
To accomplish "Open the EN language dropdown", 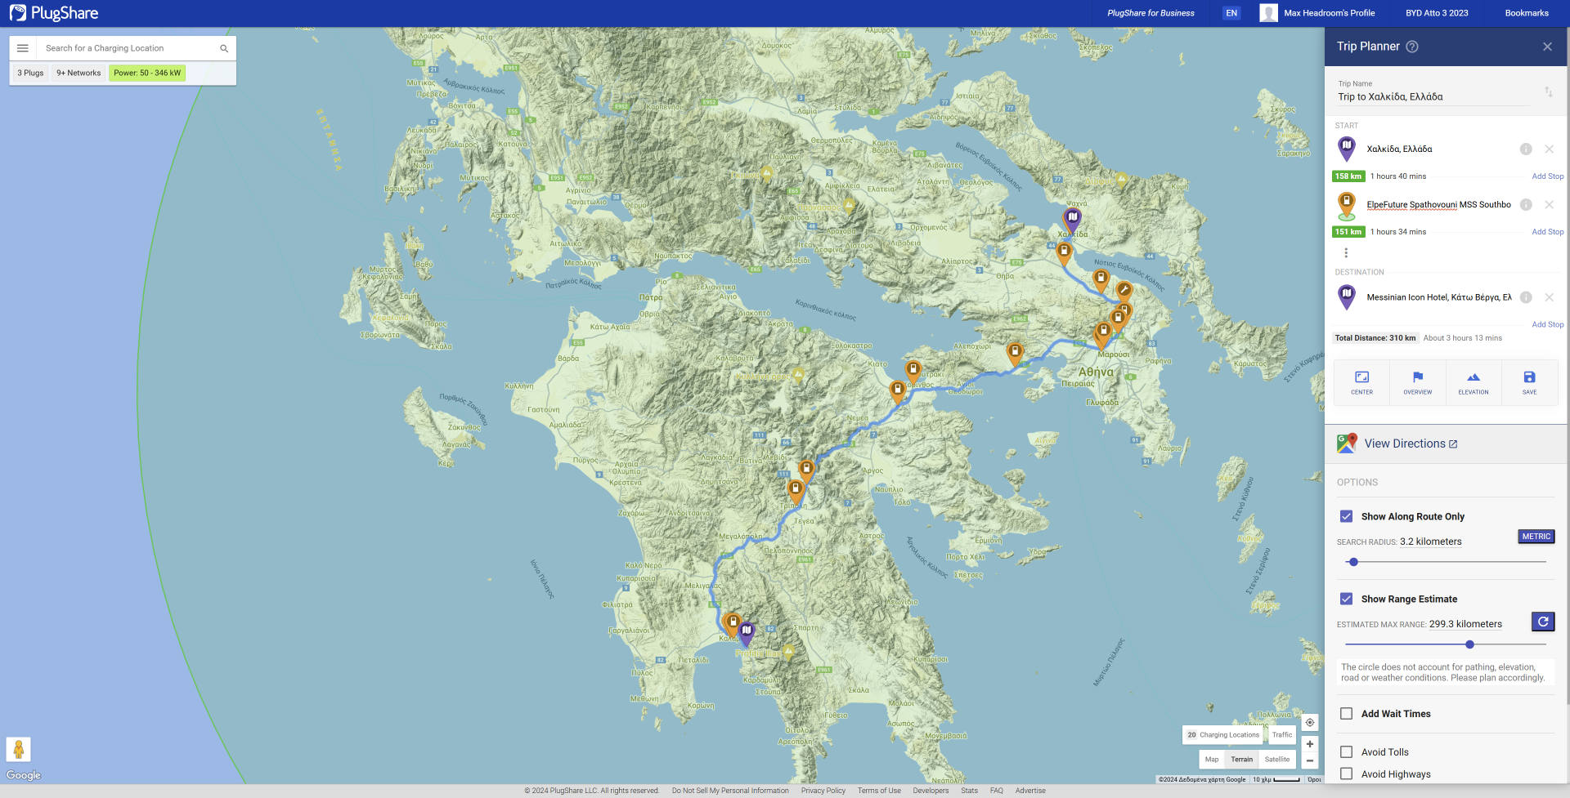I will 1231,13.
